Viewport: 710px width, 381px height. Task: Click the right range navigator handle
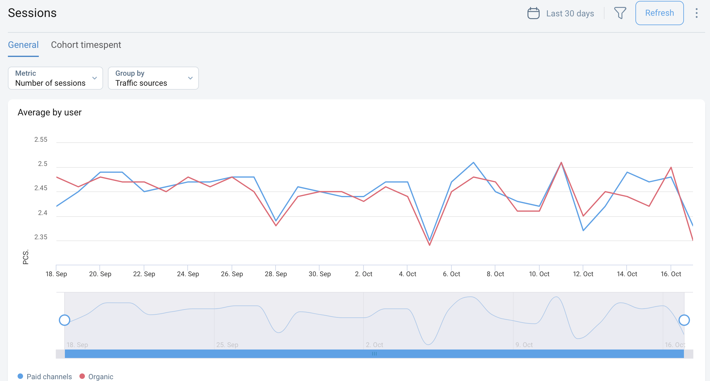[684, 320]
